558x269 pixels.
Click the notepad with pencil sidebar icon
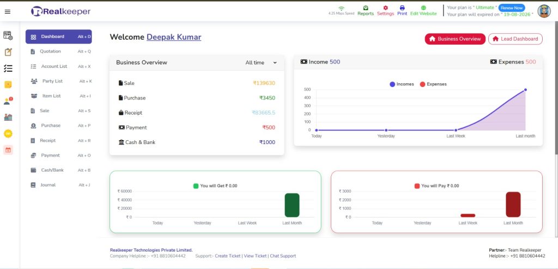point(8,52)
